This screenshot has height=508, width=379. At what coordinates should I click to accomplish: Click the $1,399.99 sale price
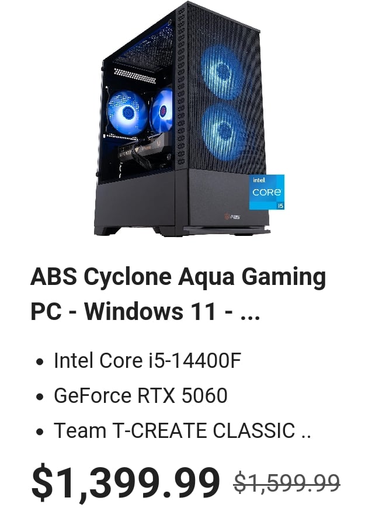(126, 482)
